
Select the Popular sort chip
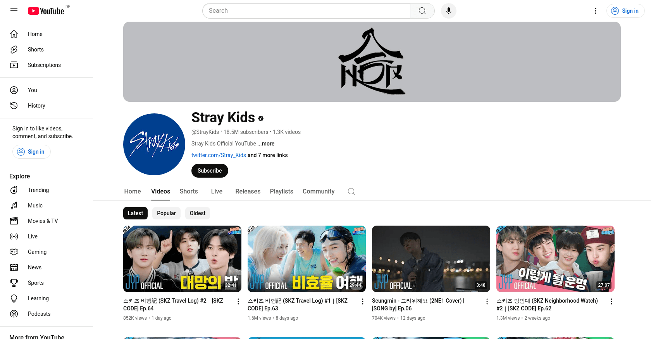166,213
